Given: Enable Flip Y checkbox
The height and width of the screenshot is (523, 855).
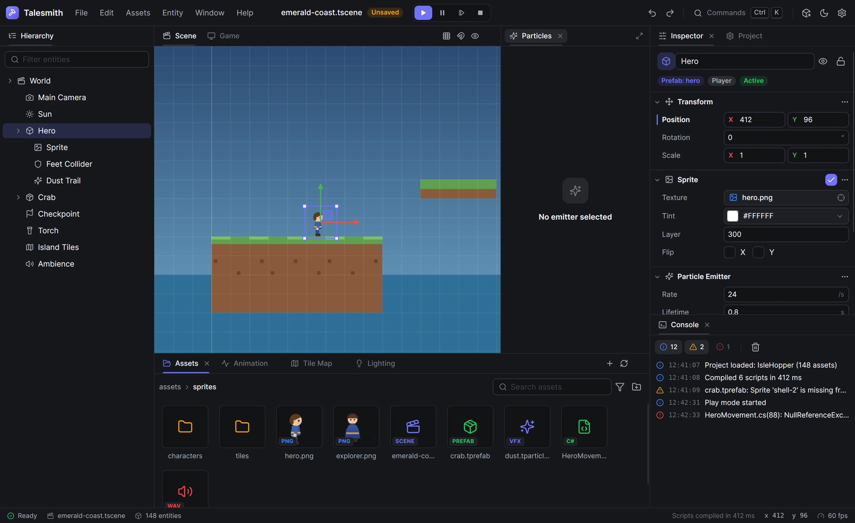Looking at the screenshot, I should 758,252.
